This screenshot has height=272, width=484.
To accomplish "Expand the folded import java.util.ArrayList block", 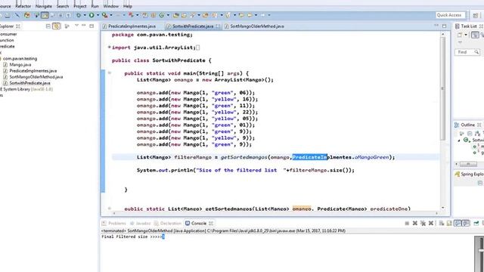I will [x=109, y=48].
